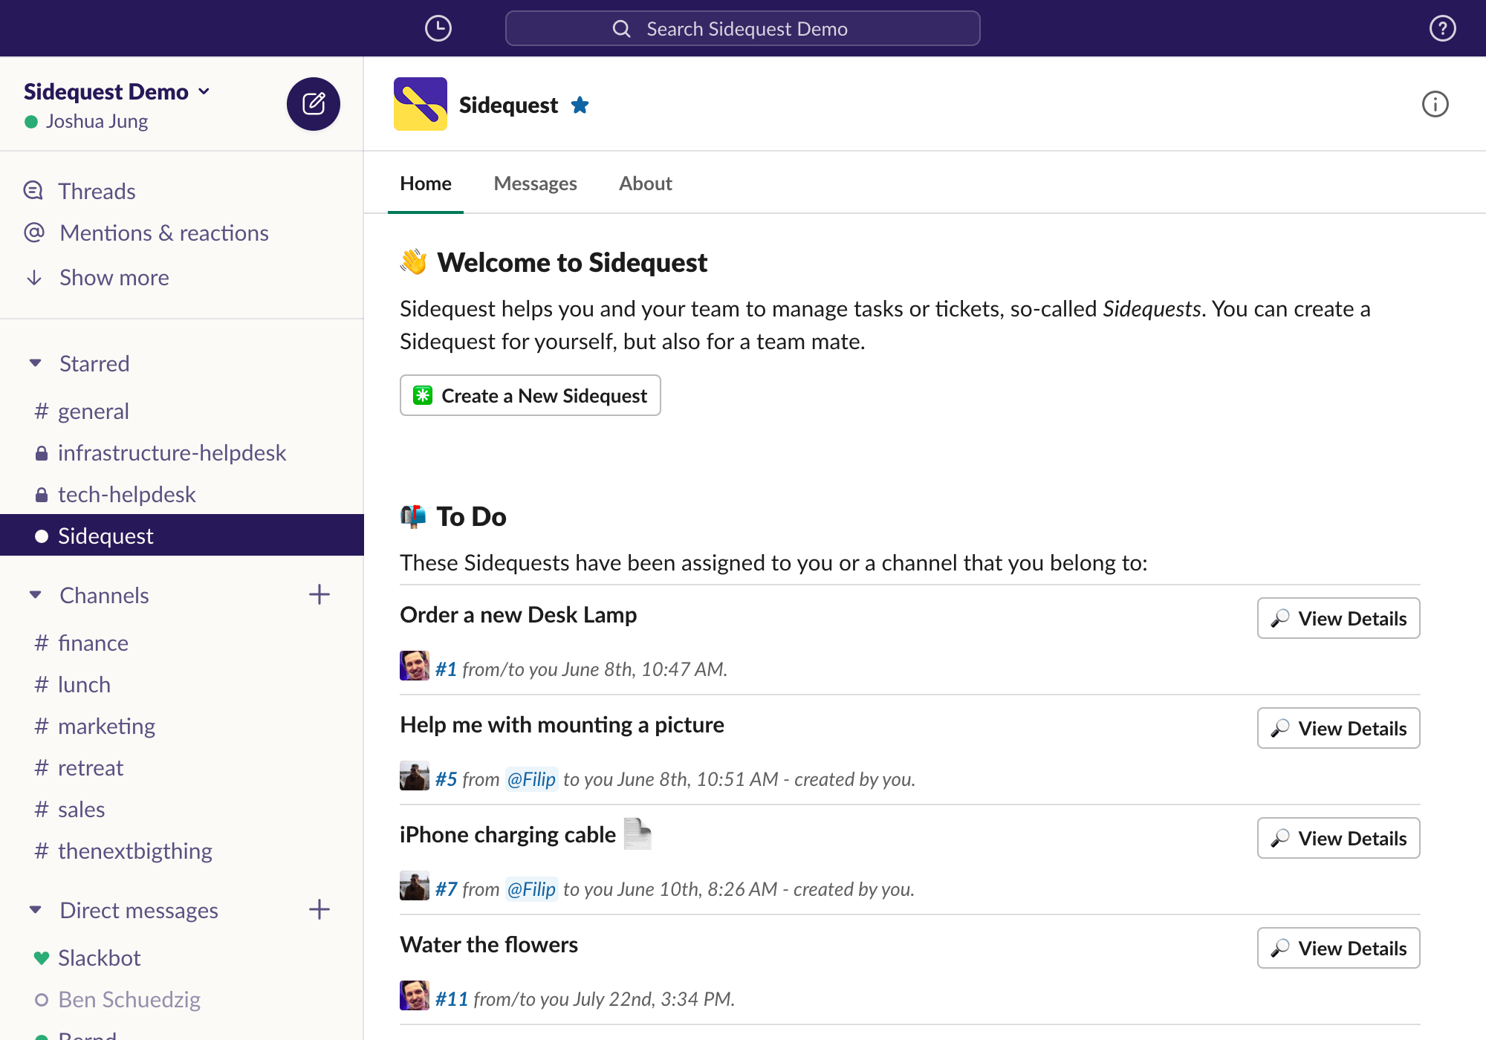Toggle the star next to Sidequest title

[580, 105]
